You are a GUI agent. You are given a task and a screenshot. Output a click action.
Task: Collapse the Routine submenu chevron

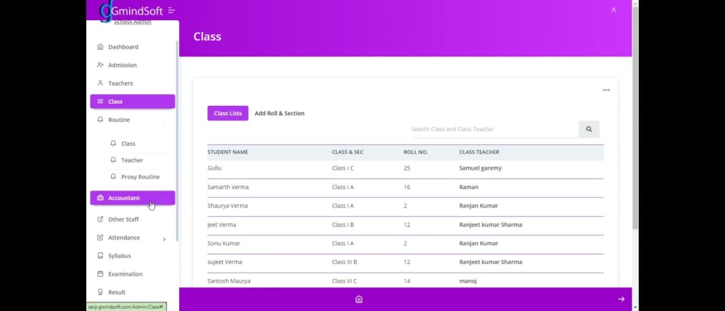[x=165, y=120]
